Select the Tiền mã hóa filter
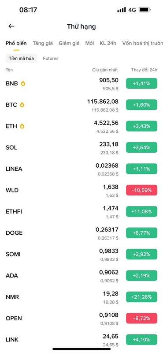The width and height of the screenshot is (163, 353). (21, 59)
